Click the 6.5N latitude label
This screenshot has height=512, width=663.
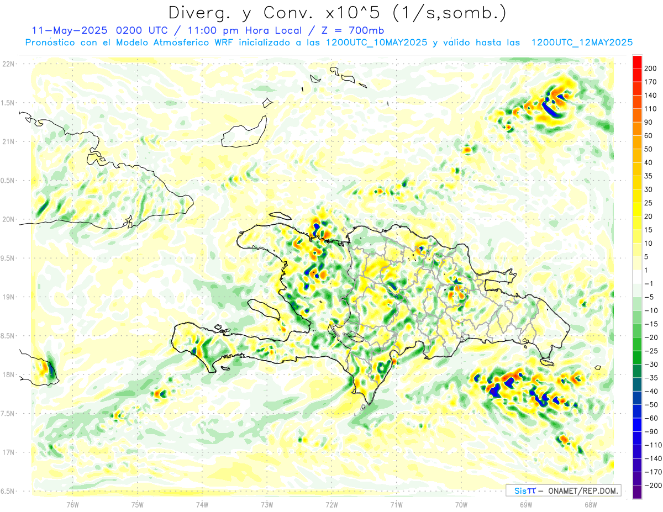8,491
